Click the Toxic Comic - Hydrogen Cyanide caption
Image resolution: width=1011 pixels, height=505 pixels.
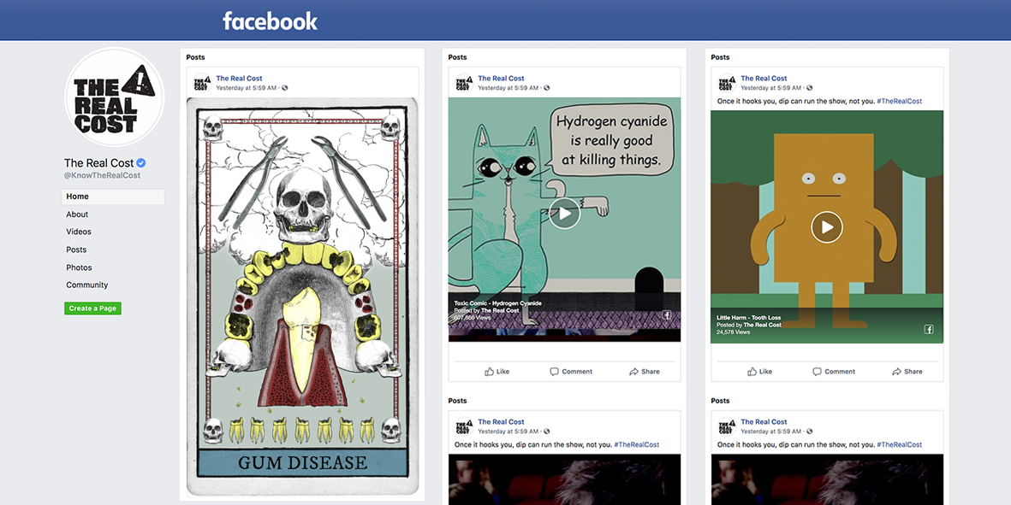(x=497, y=303)
